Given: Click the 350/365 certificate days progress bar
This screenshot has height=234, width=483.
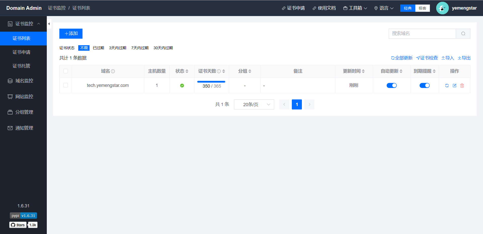Looking at the screenshot, I should coord(211,82).
